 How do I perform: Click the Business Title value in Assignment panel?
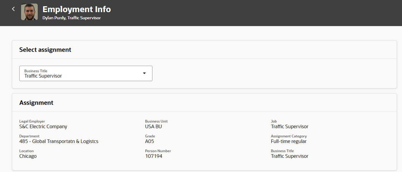pyautogui.click(x=289, y=156)
